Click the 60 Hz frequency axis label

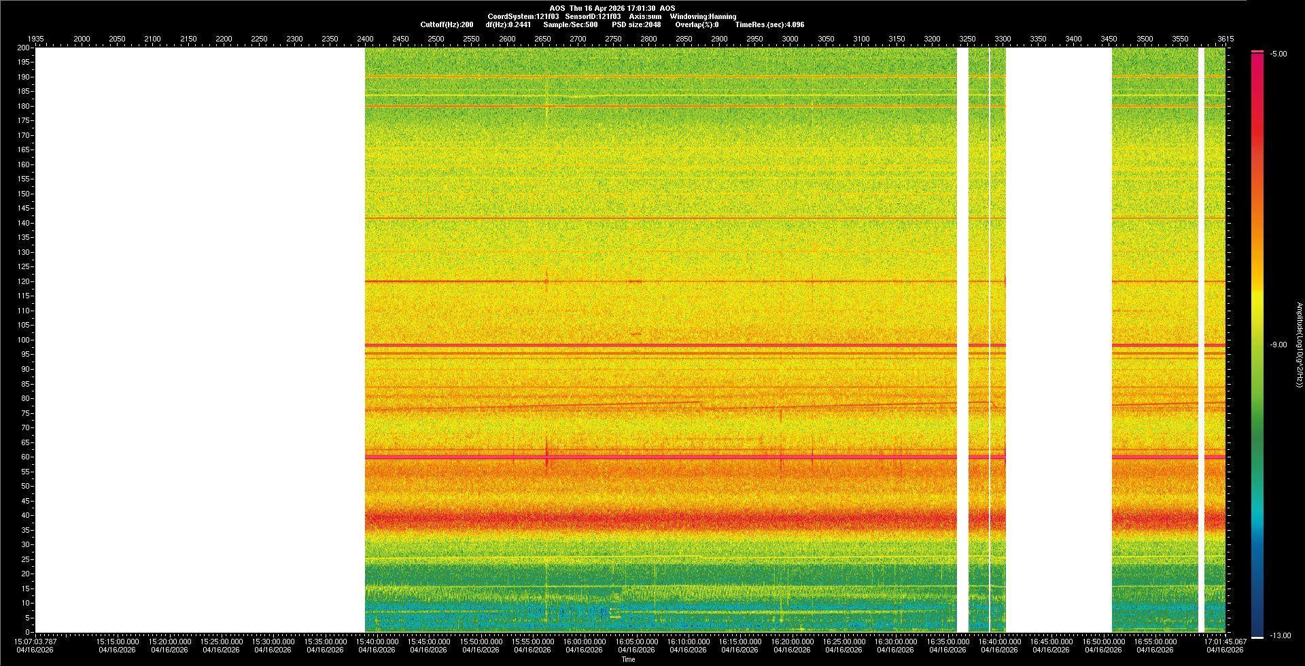pos(25,457)
